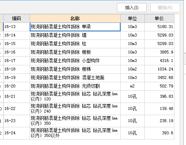186x145 pixels.
Task: Click unit 10m3 in row 16-15
Action: (133, 44)
